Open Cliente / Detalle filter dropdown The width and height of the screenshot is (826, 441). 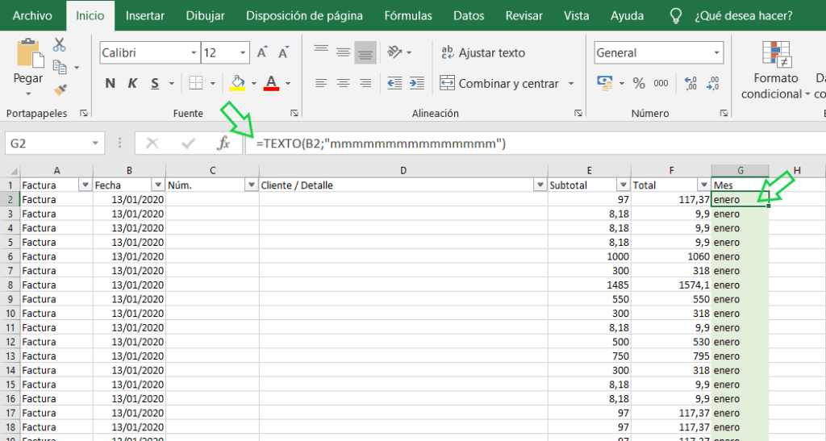[x=540, y=185]
